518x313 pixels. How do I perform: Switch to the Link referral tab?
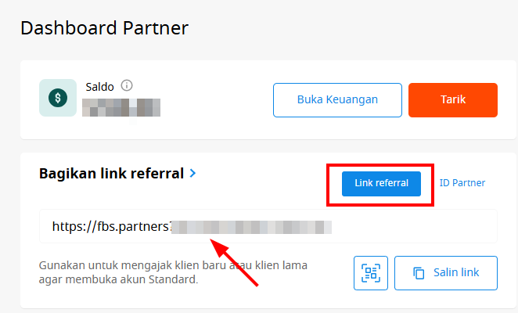[381, 184]
